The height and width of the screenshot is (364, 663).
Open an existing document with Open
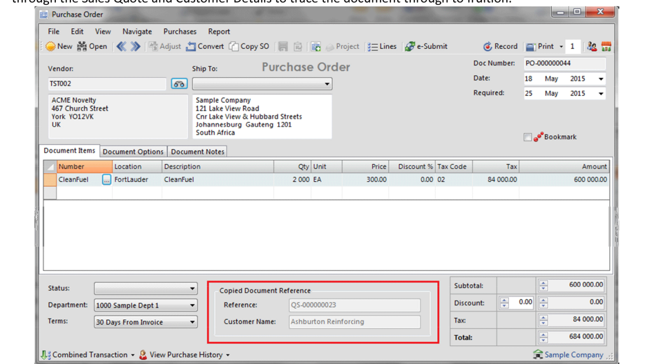pos(92,46)
